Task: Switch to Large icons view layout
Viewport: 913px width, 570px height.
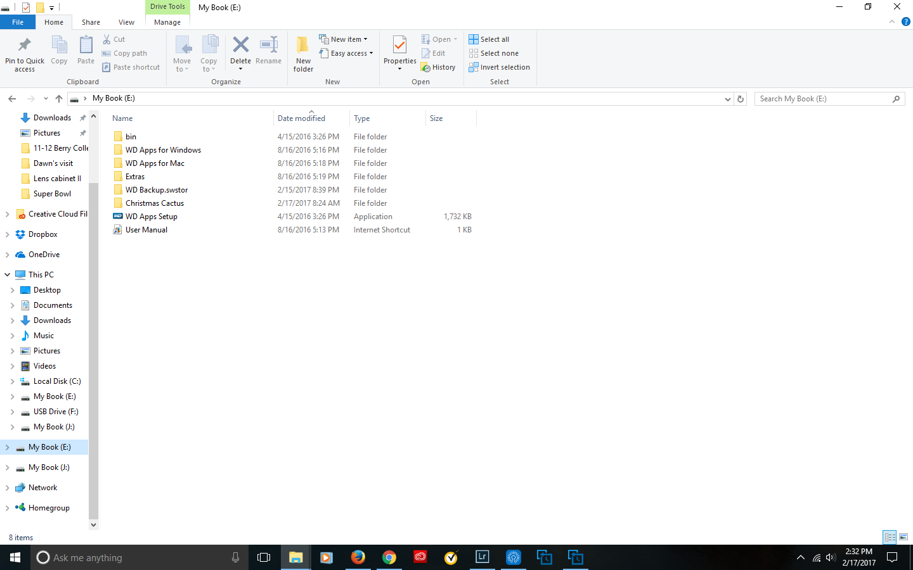Action: 903,537
